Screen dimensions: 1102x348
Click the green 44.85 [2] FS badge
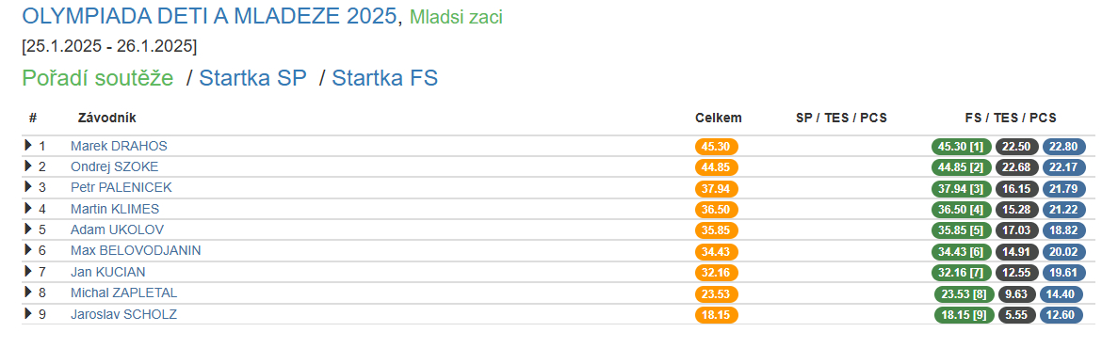tap(962, 167)
